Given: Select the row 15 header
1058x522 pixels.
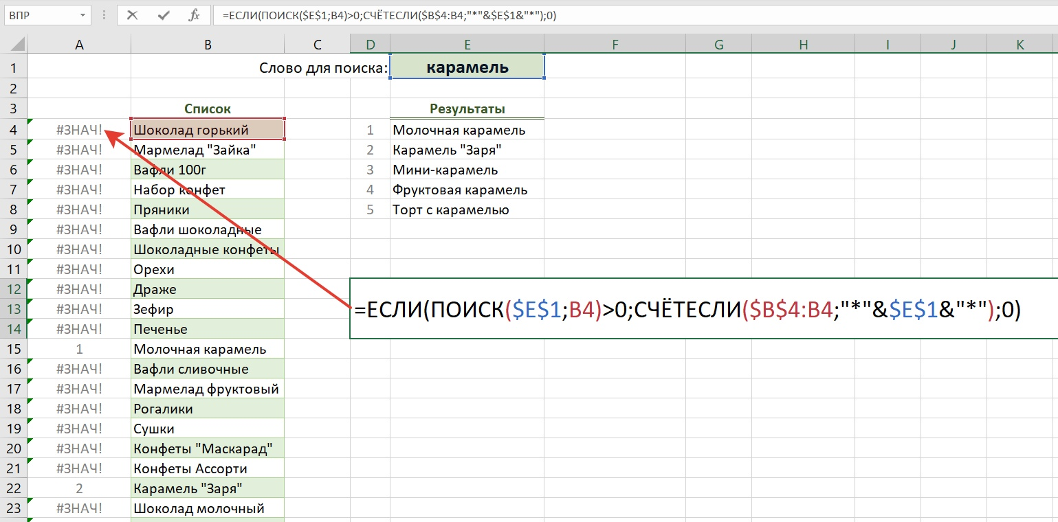Looking at the screenshot, I should click(14, 349).
